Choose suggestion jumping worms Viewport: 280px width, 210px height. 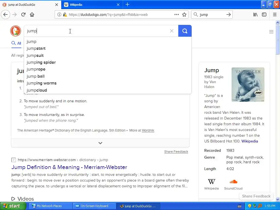(x=108, y=83)
